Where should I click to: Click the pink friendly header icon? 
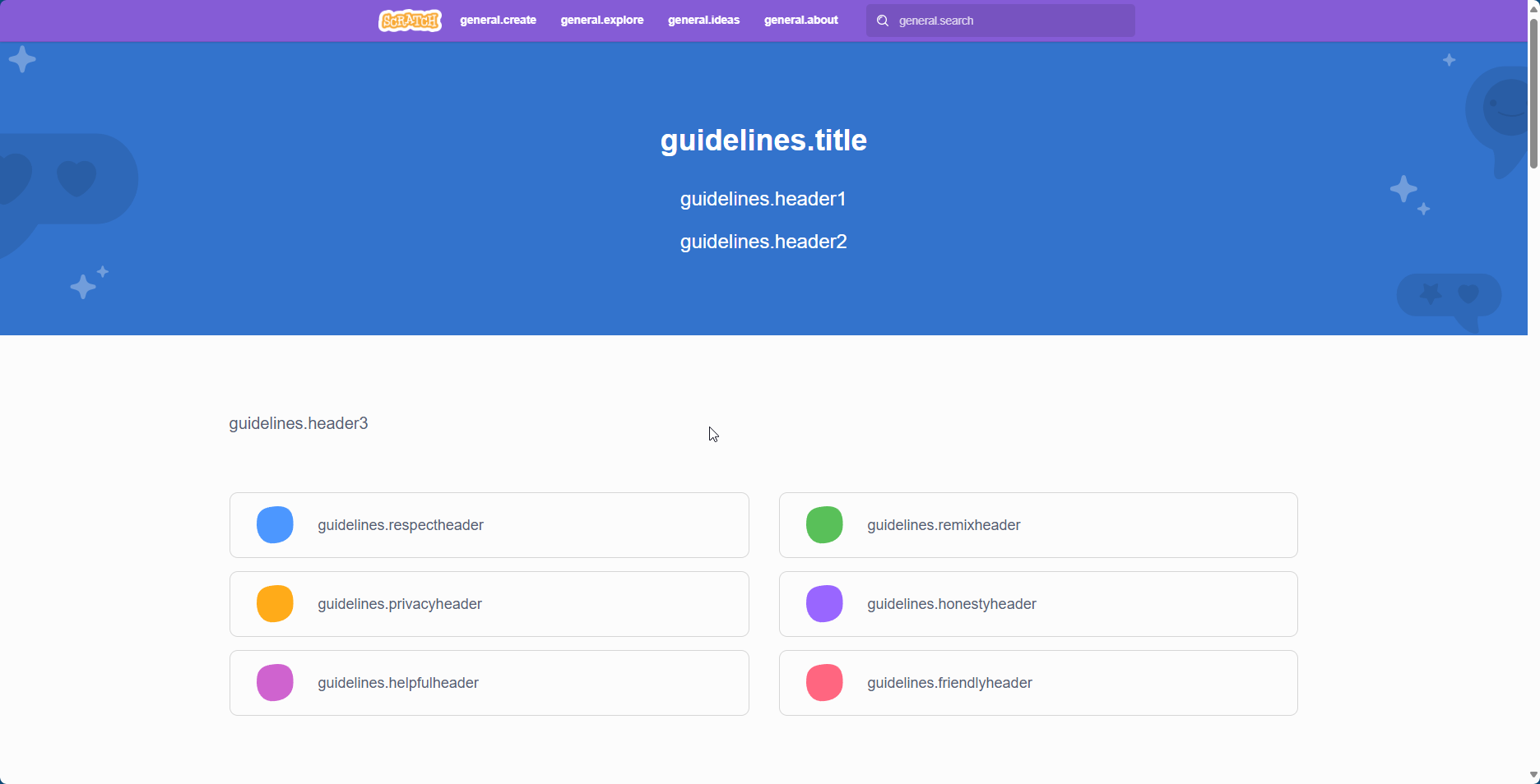[824, 683]
